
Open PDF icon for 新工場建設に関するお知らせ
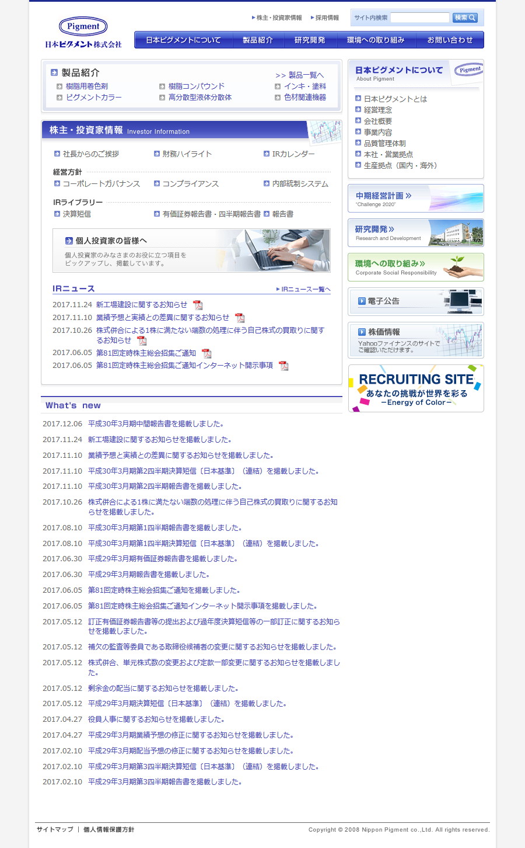pyautogui.click(x=198, y=305)
